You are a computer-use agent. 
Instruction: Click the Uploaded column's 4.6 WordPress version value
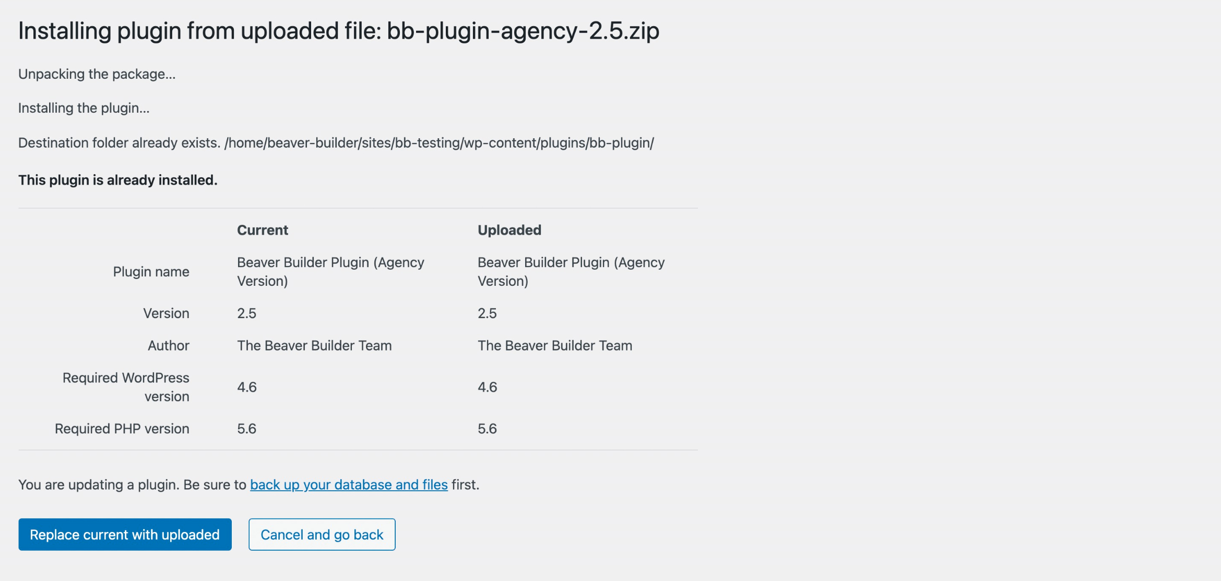pos(487,387)
